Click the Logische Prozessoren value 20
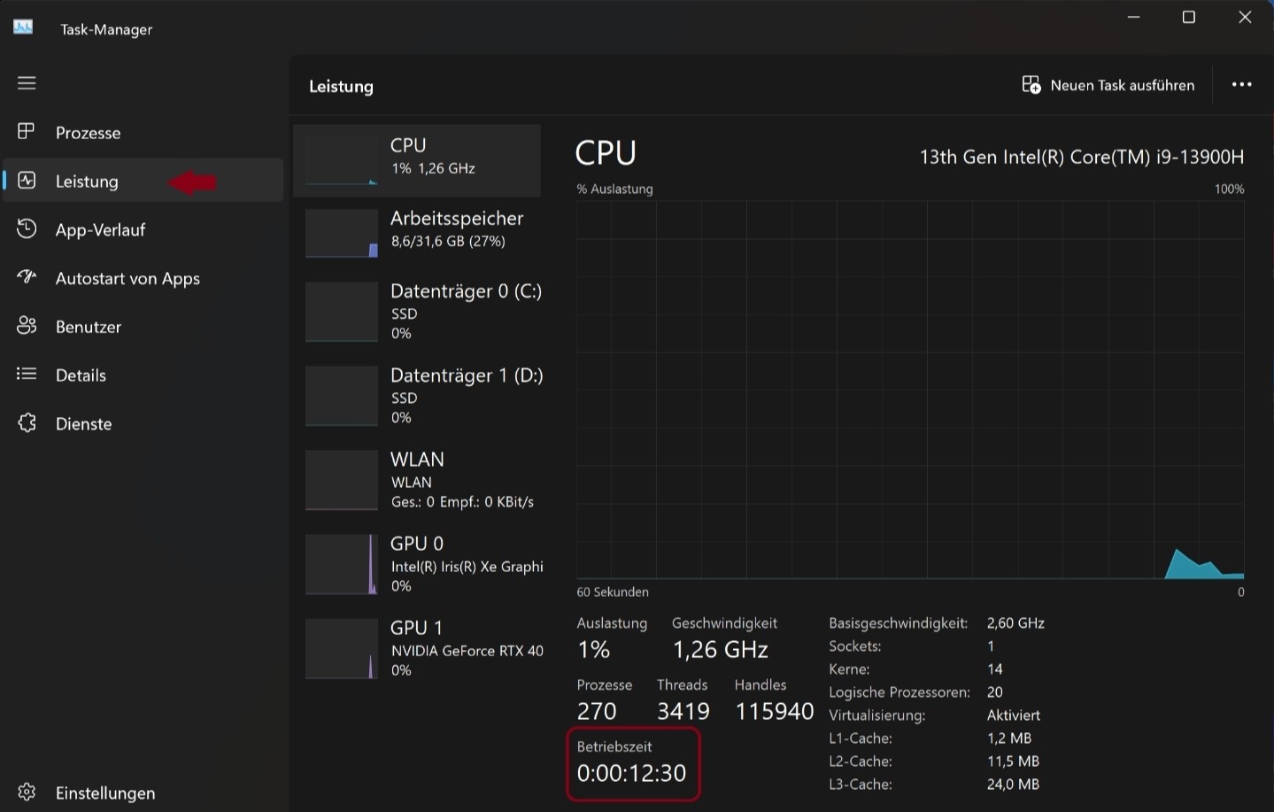1274x812 pixels. (x=995, y=692)
